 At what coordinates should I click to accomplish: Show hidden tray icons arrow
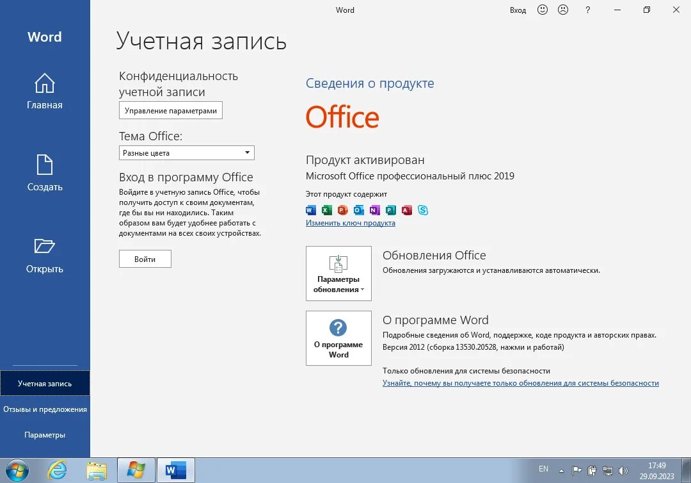(561, 471)
